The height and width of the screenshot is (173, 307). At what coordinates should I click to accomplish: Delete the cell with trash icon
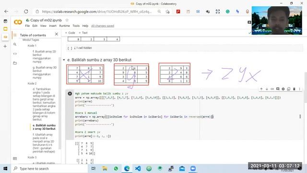294,89
